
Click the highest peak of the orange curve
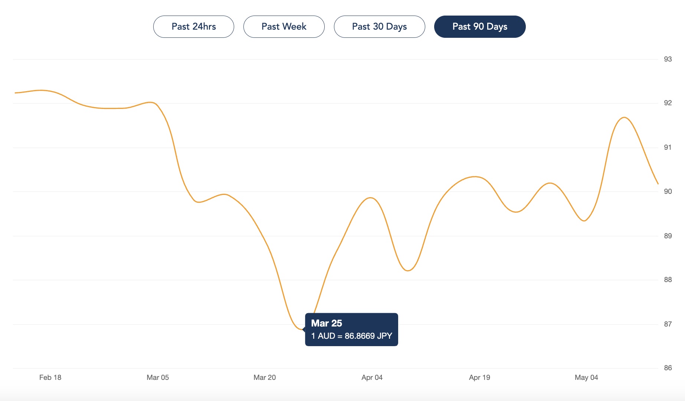pos(625,118)
